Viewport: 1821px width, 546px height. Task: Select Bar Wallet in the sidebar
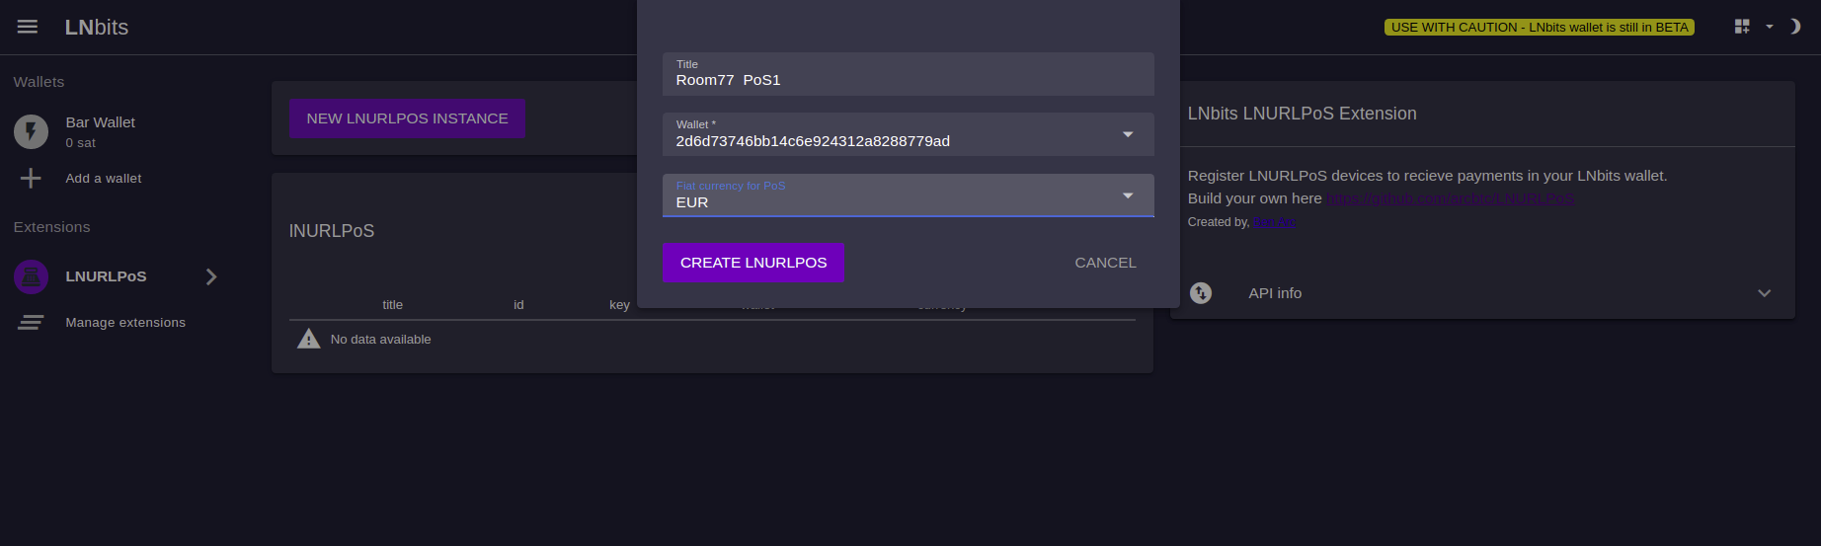101,122
